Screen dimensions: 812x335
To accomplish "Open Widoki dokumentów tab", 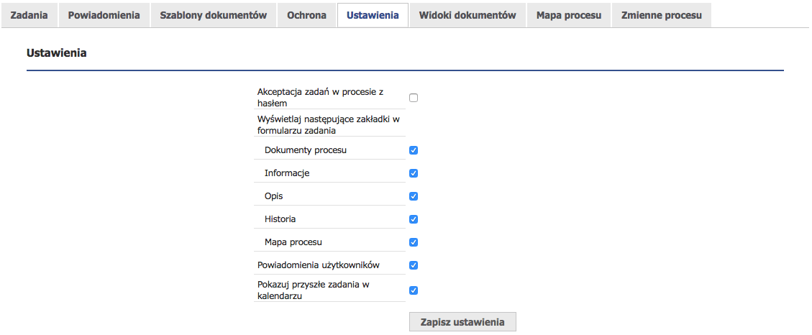I will click(467, 16).
